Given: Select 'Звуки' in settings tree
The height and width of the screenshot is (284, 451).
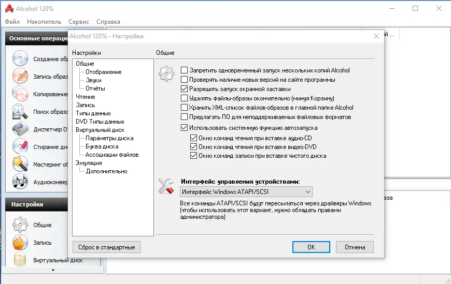Looking at the screenshot, I should 93,80.
